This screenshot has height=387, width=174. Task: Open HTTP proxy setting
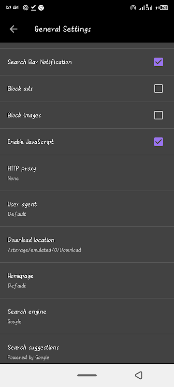coord(87,173)
